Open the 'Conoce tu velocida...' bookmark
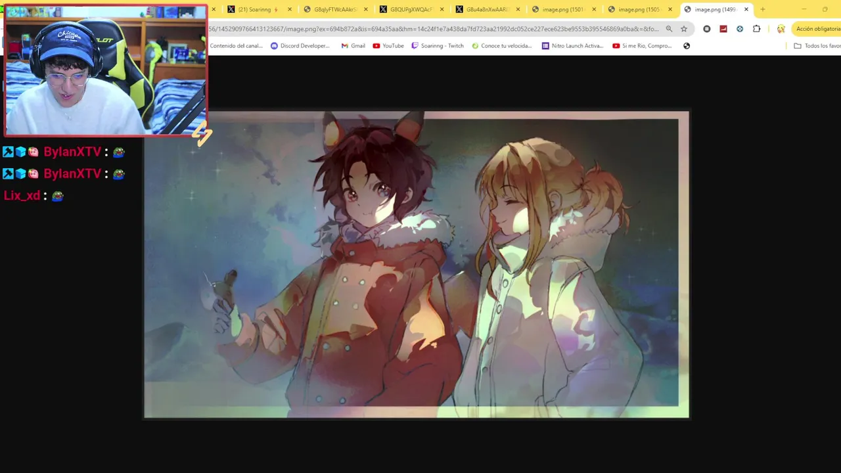The height and width of the screenshot is (473, 841). [x=502, y=46]
